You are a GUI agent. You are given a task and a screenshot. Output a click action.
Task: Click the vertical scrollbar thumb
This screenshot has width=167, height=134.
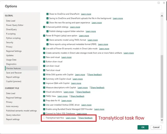(x=162, y=87)
